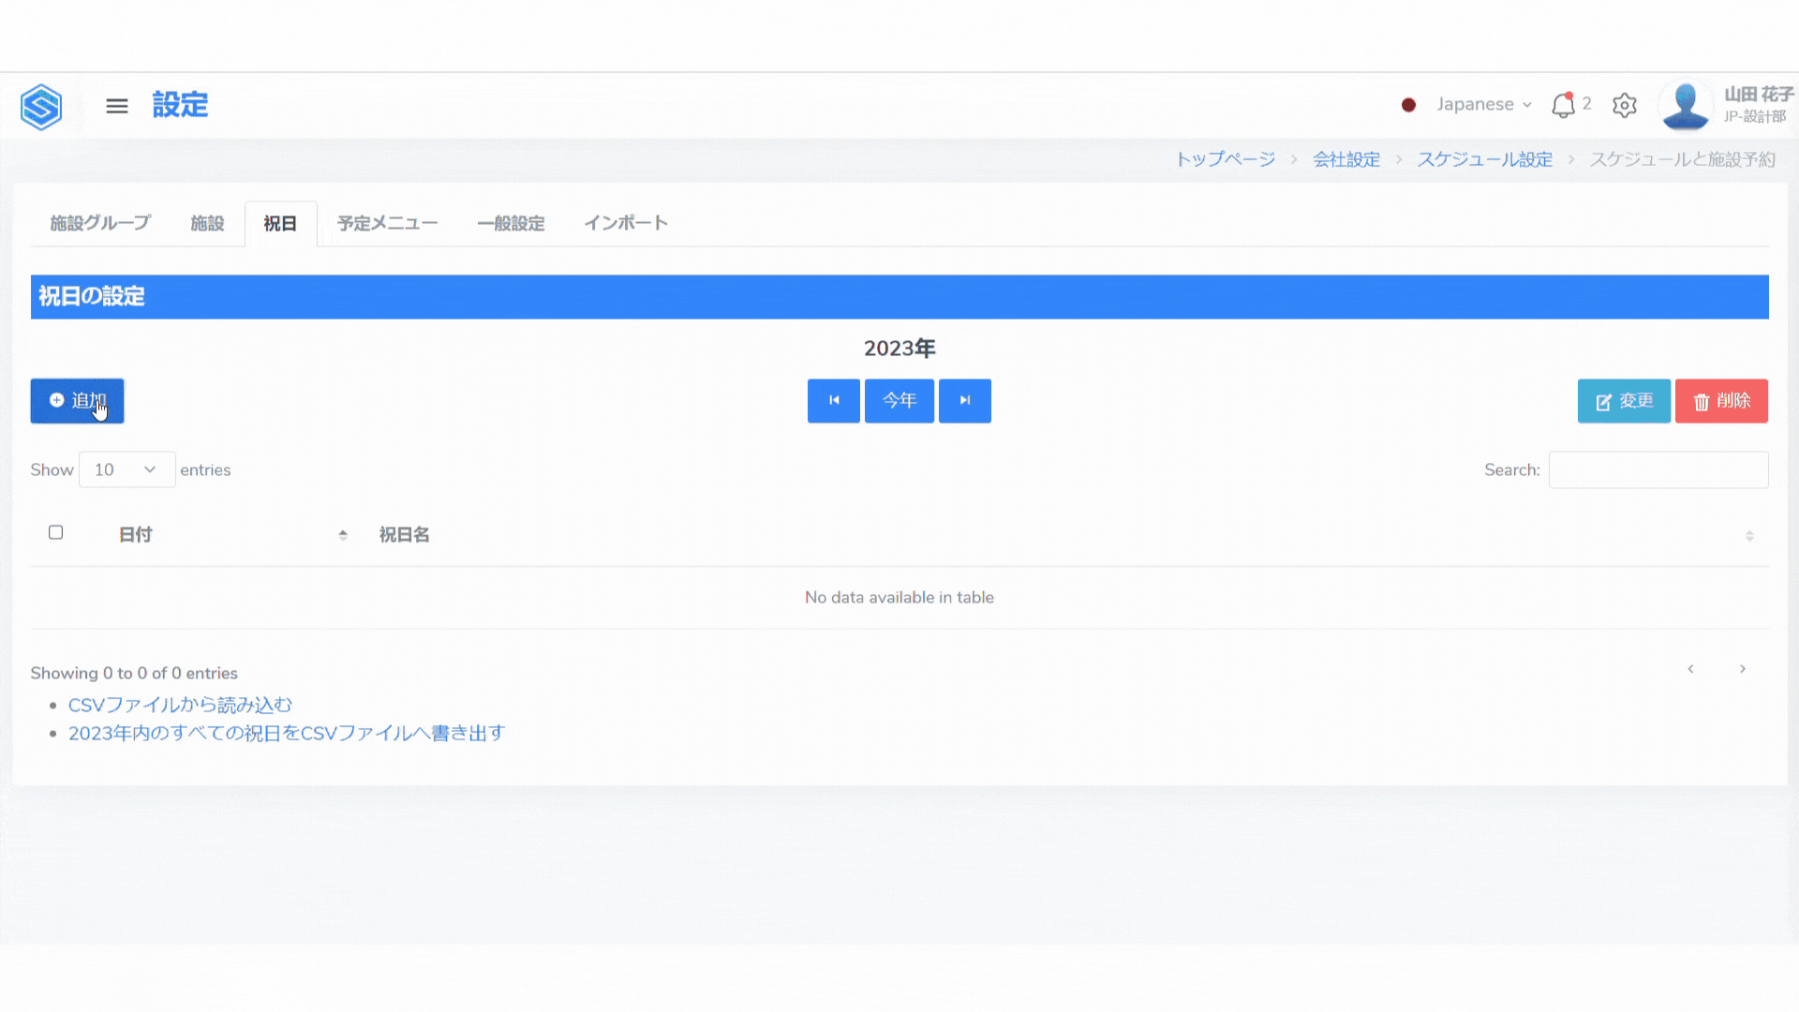1799x1012 pixels.
Task: Open the notifications bell icon
Action: 1563,105
